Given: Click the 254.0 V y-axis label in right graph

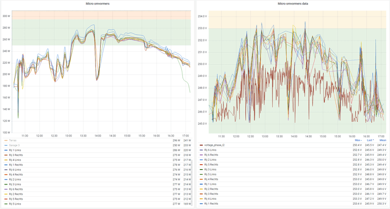Looking at the screenshot, I should [x=202, y=17].
